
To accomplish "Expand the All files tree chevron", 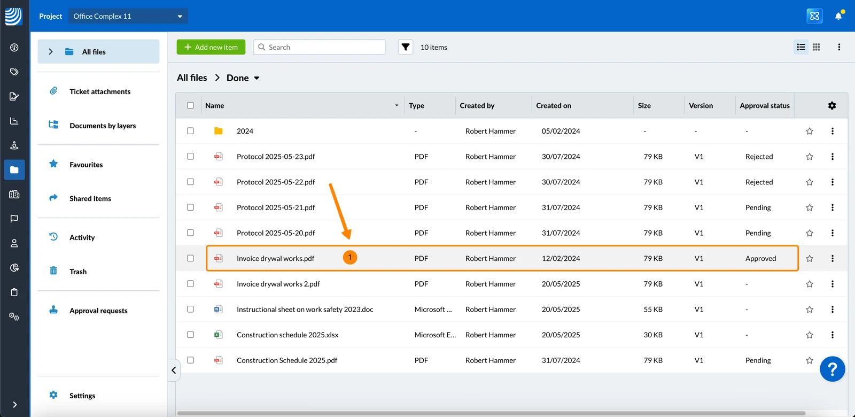I will 51,52.
